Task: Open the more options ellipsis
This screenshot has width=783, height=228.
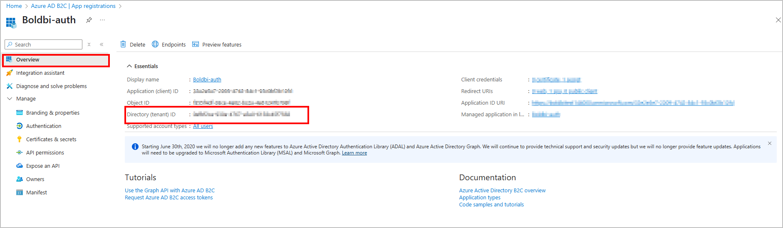Action: [102, 20]
